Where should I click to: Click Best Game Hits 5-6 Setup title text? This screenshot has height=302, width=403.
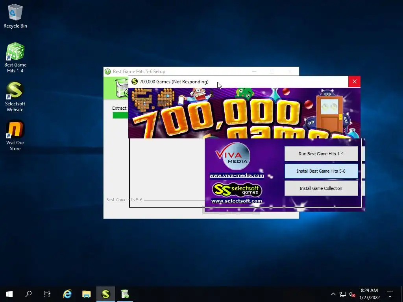pos(139,72)
